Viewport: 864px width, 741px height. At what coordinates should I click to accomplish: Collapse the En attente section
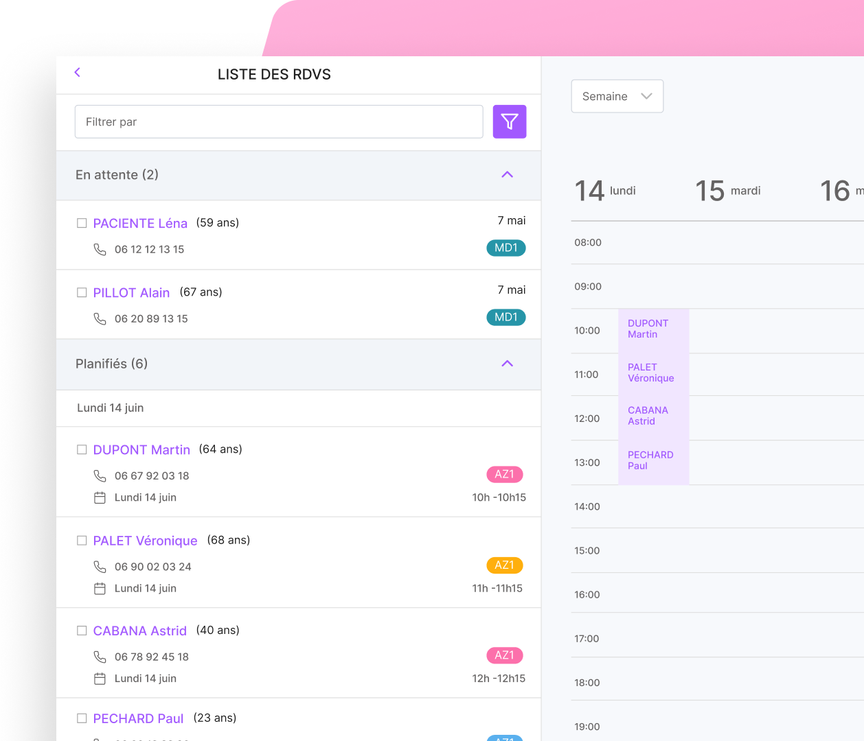[507, 175]
